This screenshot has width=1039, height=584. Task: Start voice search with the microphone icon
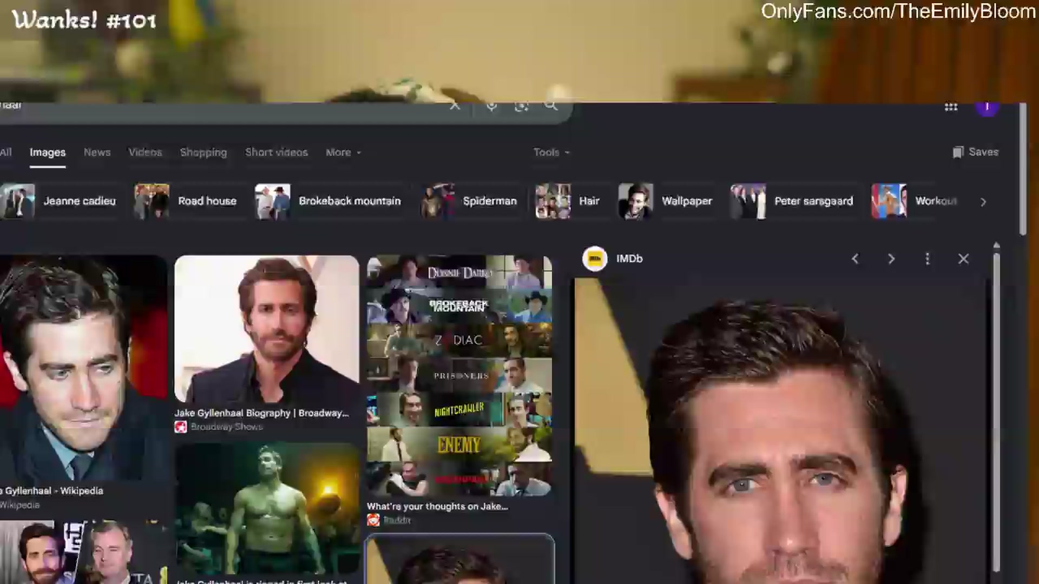(x=491, y=106)
